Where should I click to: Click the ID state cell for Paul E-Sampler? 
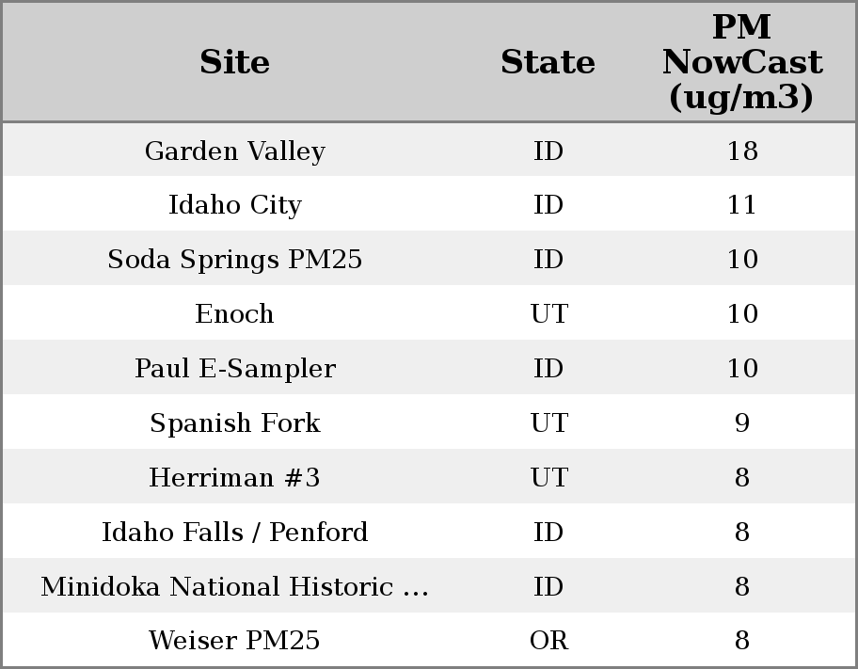click(548, 369)
